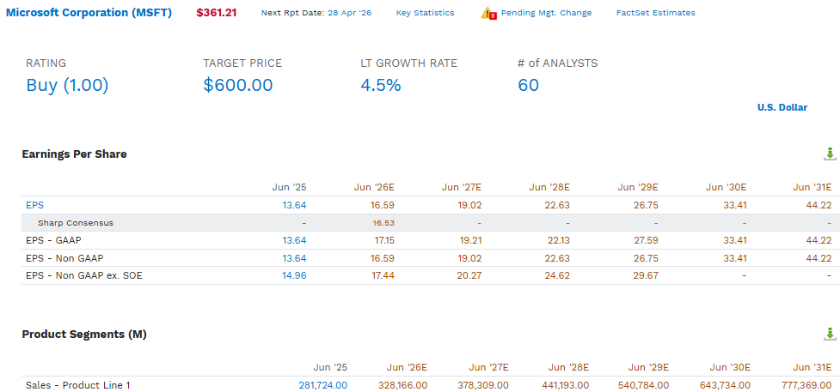Open the EPS row label link
The height and width of the screenshot is (392, 840).
[32, 205]
